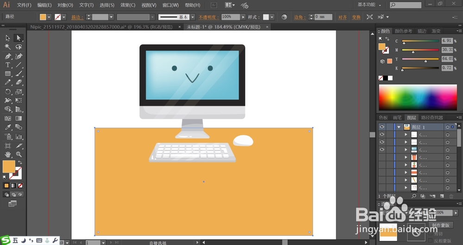Select the Mesh tool
This screenshot has width=463, height=245.
coord(8,118)
